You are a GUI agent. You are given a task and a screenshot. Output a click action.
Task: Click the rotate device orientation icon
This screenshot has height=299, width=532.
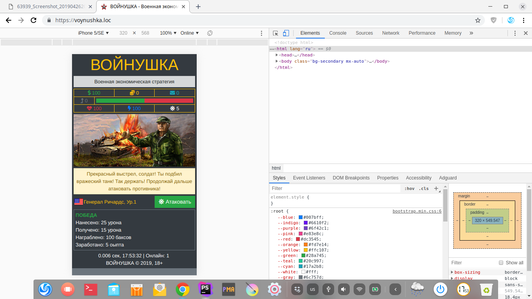pyautogui.click(x=210, y=33)
